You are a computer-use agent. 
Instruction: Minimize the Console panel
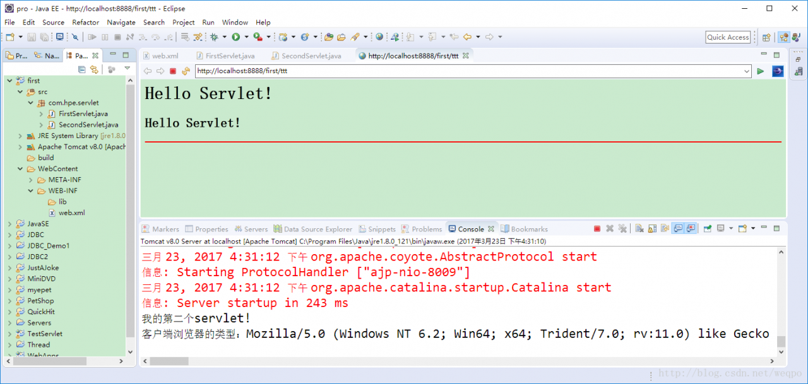coord(764,228)
